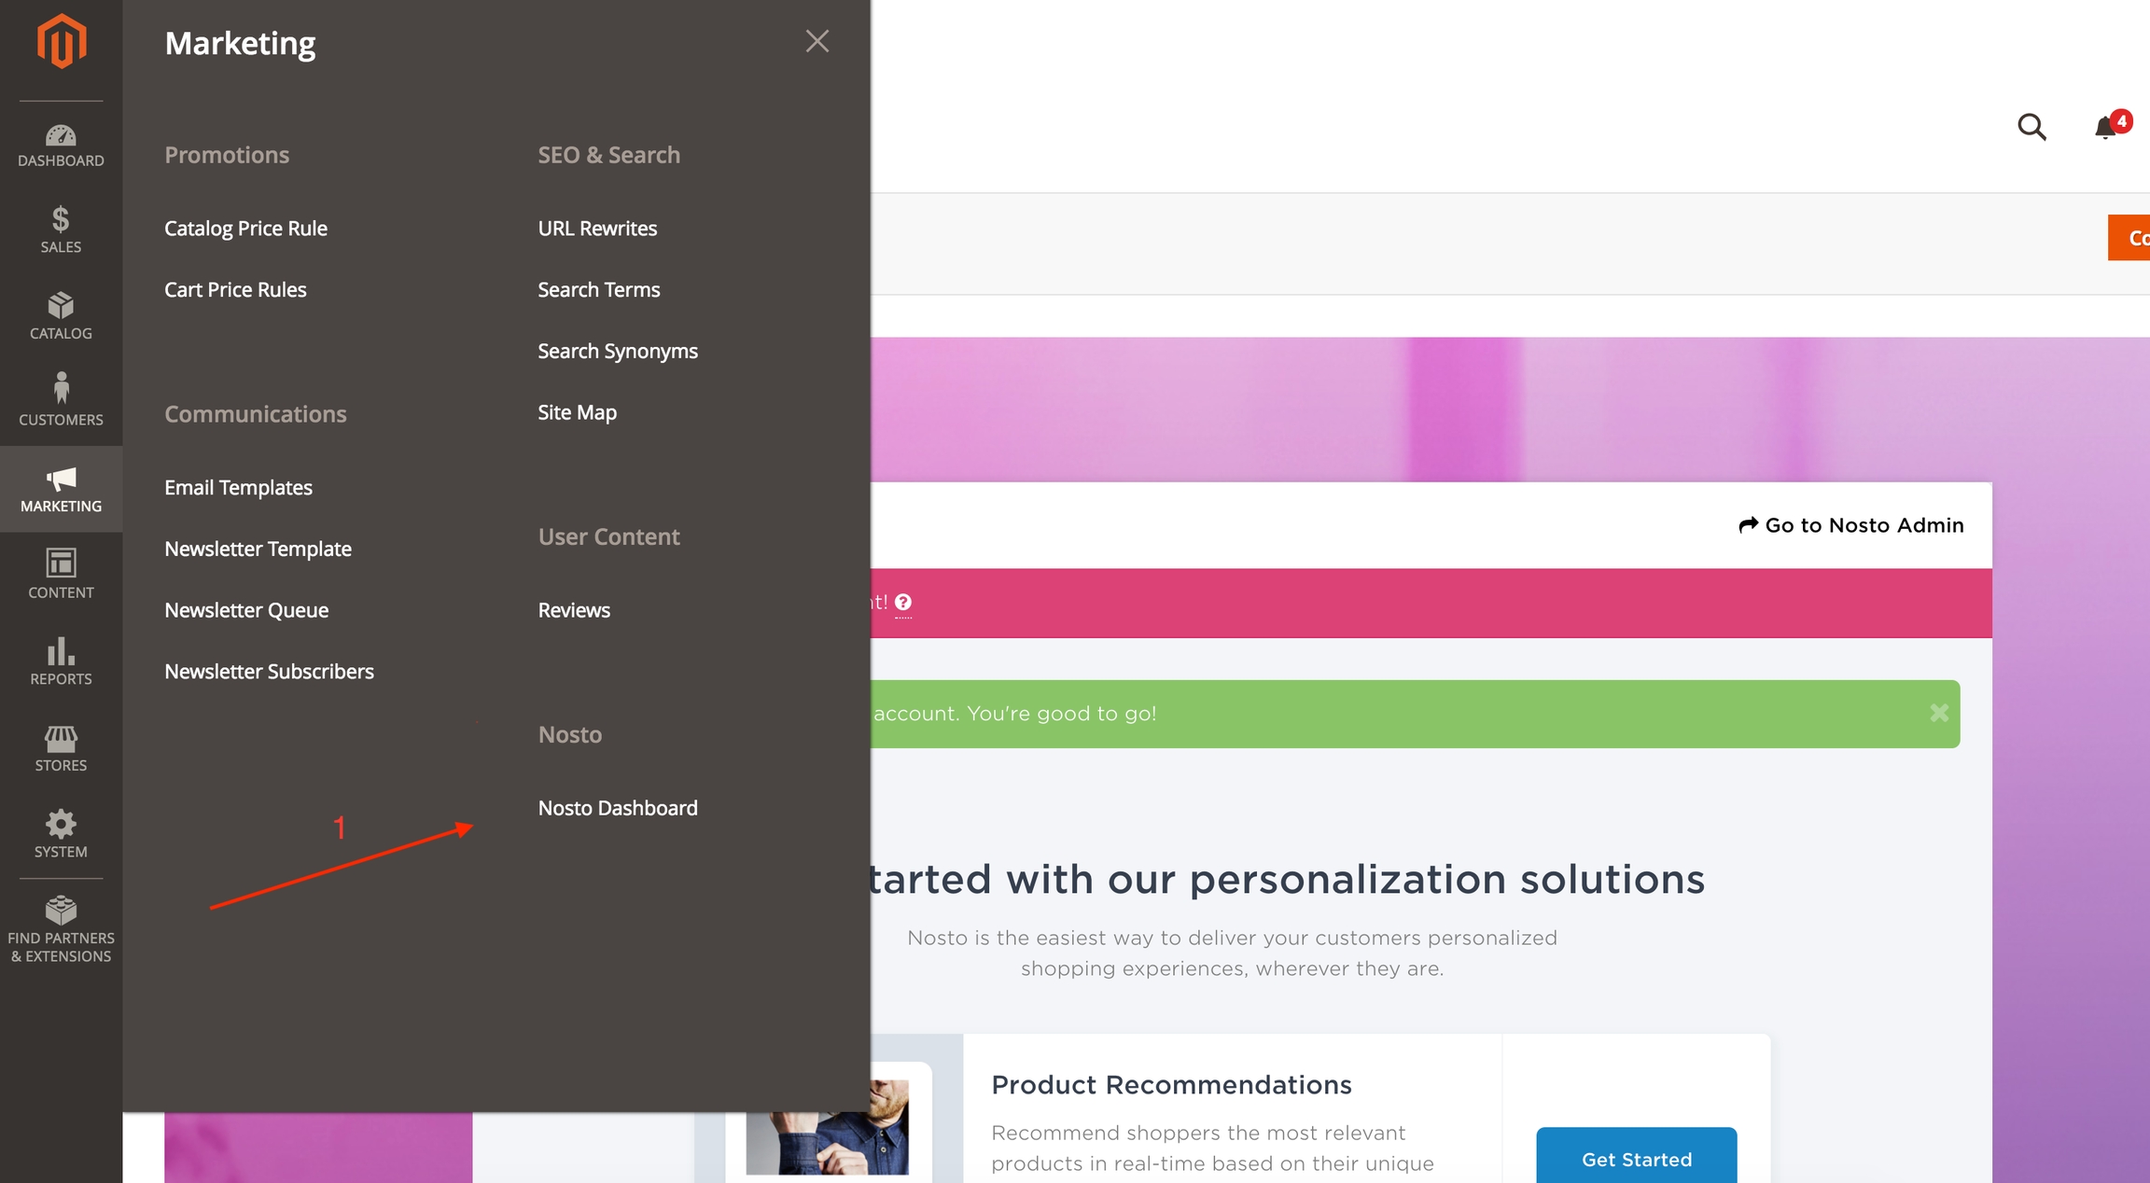The image size is (2150, 1183).
Task: Click Go to Nosto Admin link
Action: point(1851,525)
